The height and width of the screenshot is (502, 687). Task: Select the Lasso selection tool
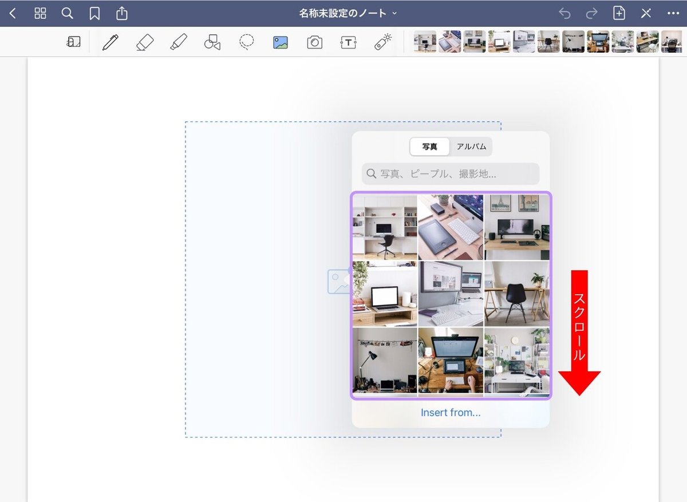247,42
